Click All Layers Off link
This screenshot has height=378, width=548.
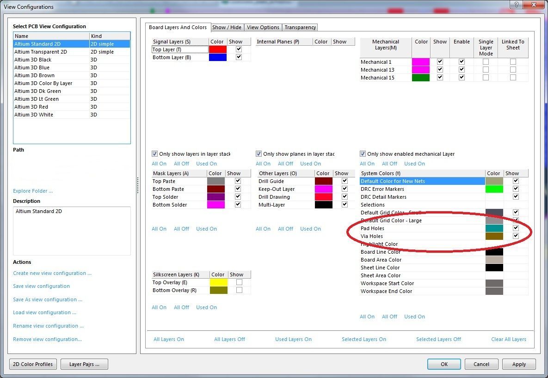230,339
